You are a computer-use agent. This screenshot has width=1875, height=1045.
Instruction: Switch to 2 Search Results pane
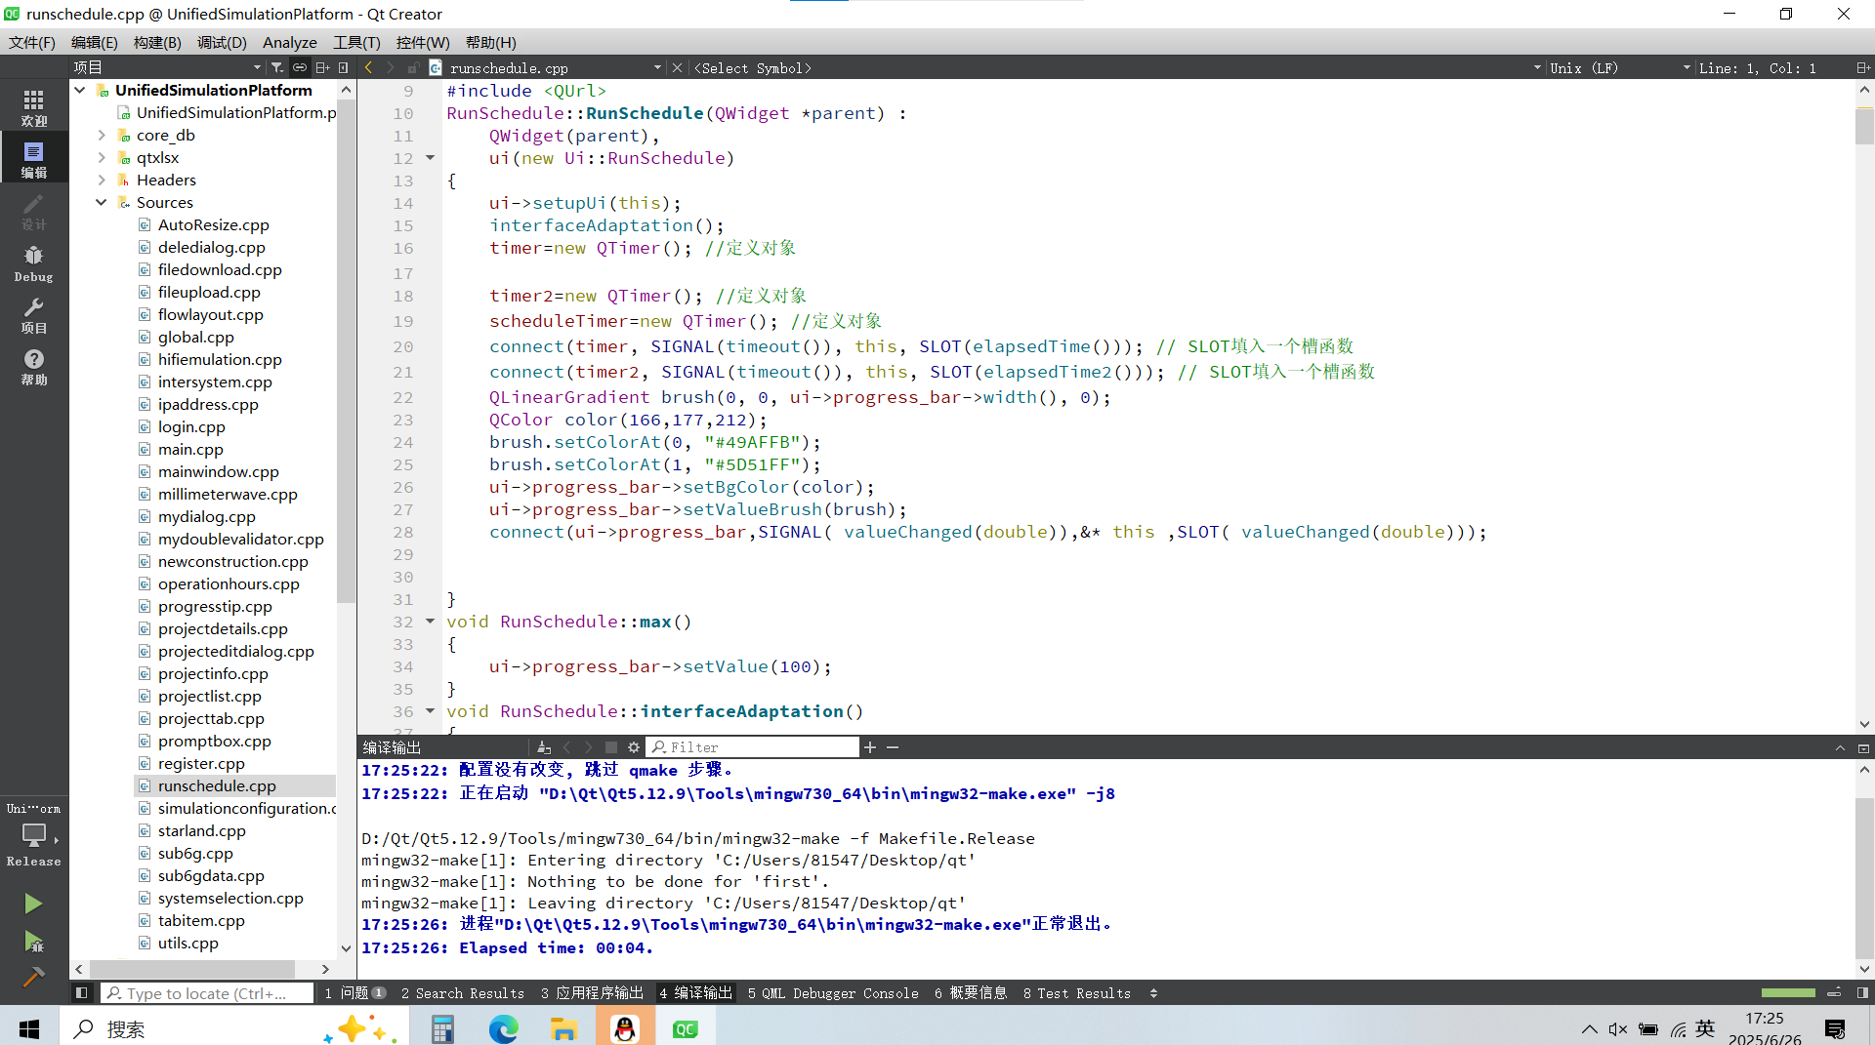pyautogui.click(x=463, y=993)
